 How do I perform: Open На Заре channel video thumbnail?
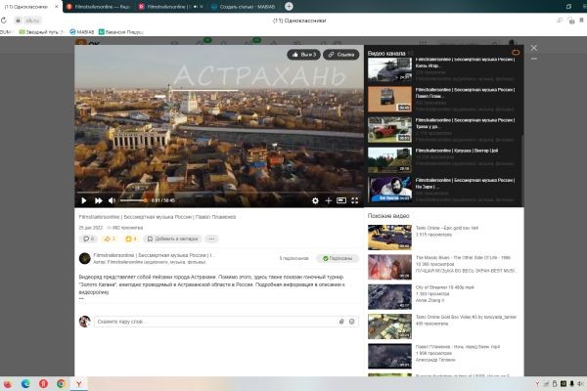point(389,190)
